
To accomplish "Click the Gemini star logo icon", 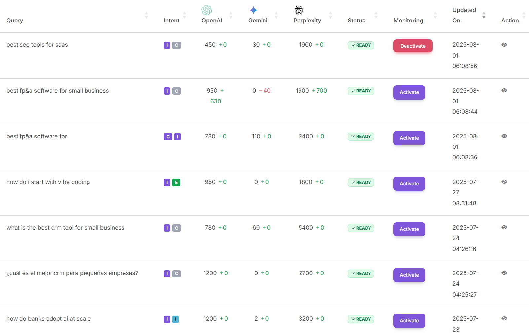I will (x=253, y=10).
